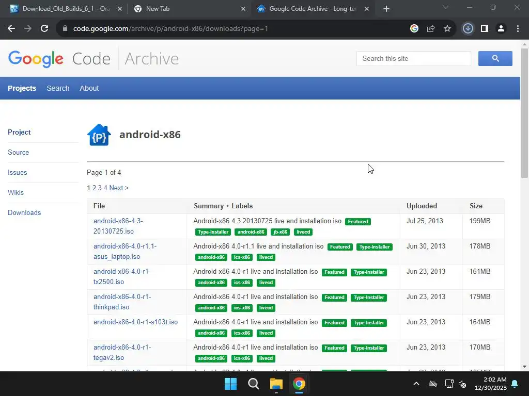This screenshot has height=396, width=529.
Task: Open Source in left sidebar
Action: [18, 152]
